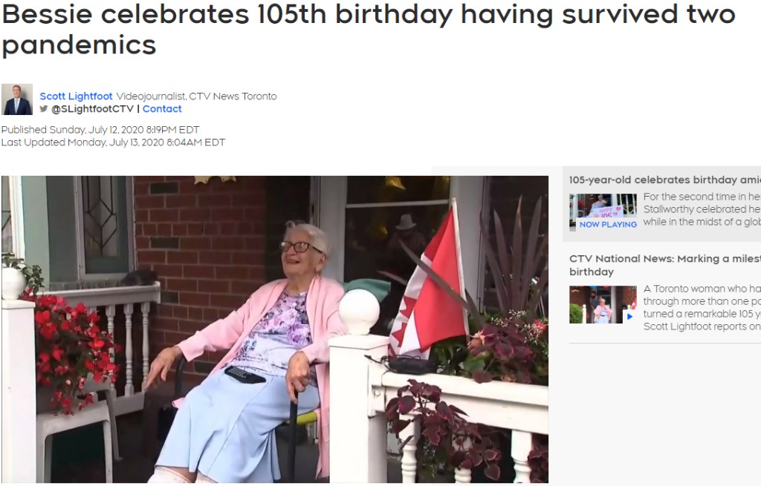Click the Contact link under the byline

point(162,109)
